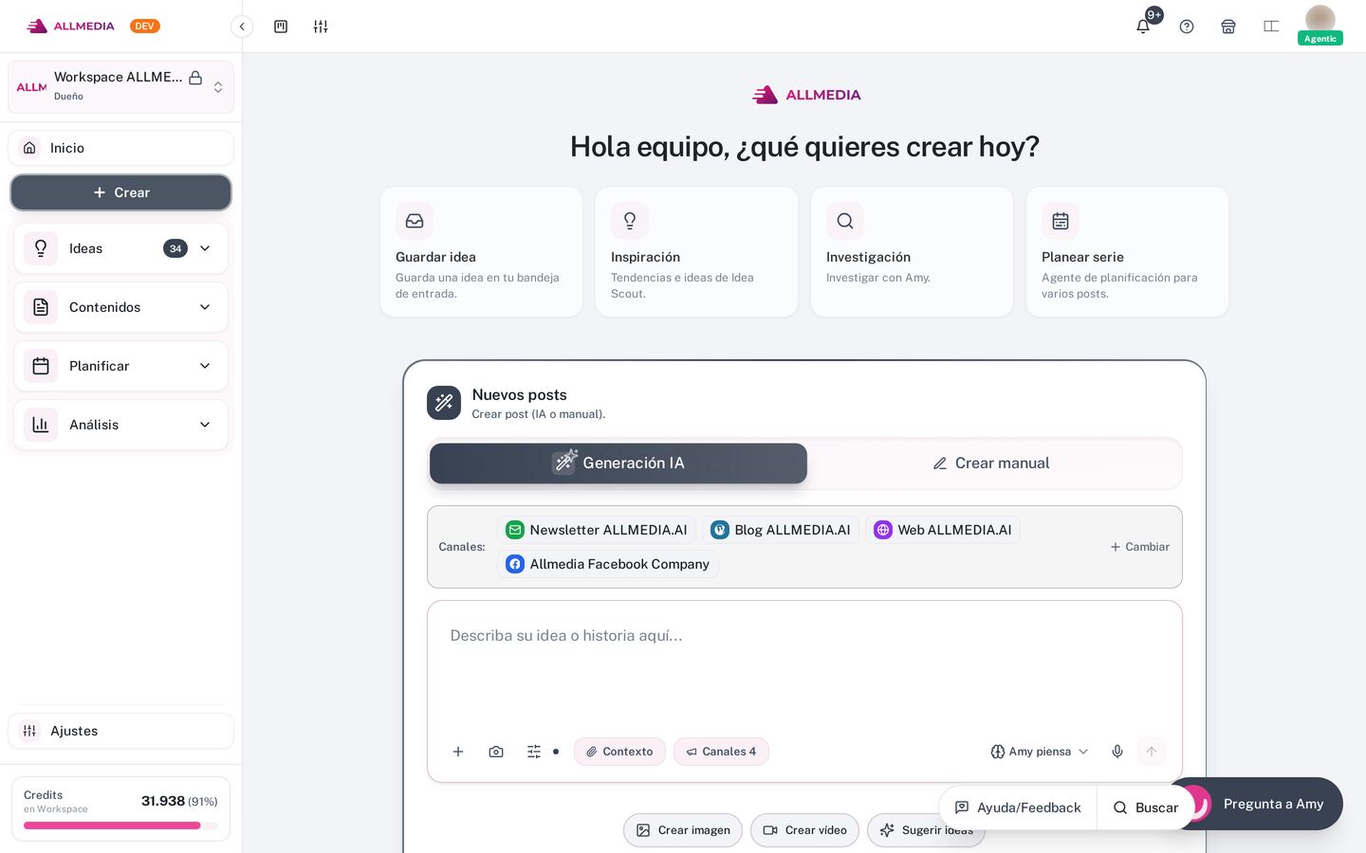
Task: Click the ALLMEDIA logo in sidebar
Action: pyautogui.click(x=71, y=27)
